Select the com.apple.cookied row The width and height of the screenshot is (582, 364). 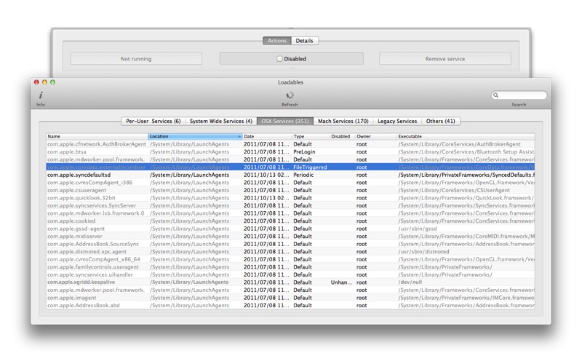(290, 221)
